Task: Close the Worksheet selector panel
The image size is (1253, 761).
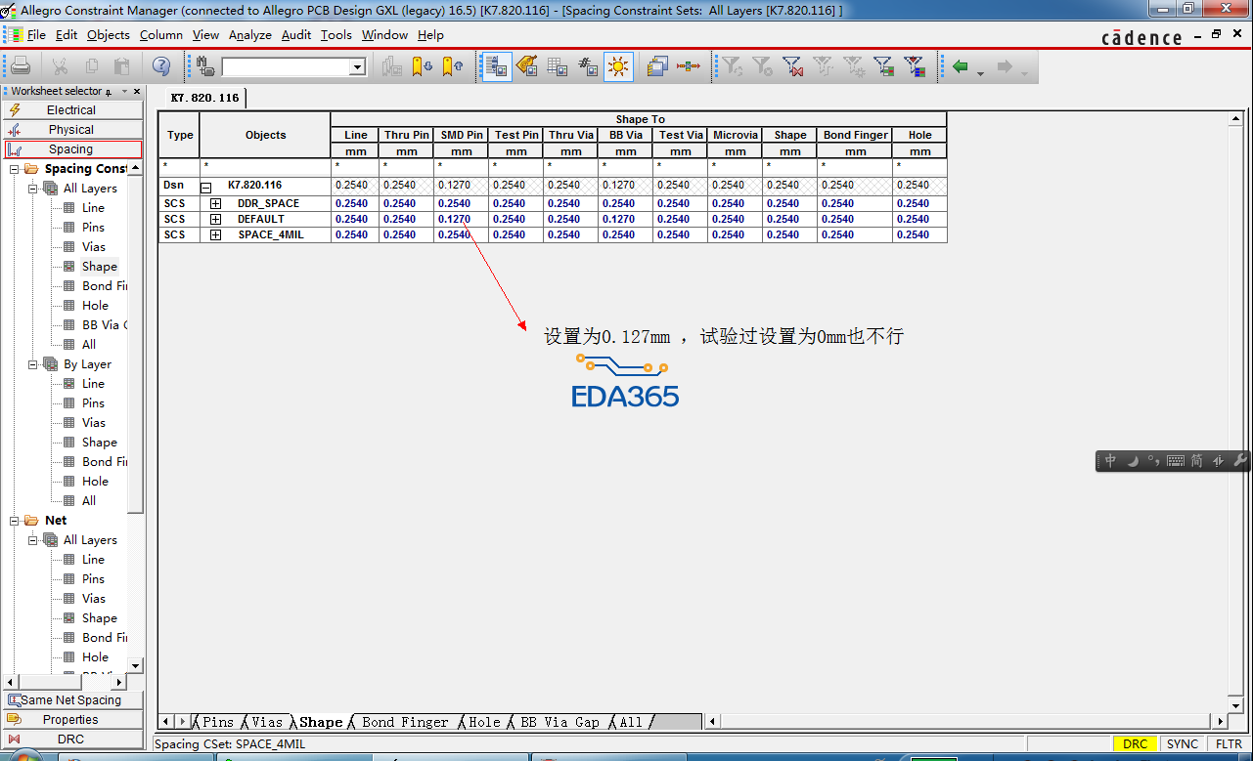Action: tap(137, 91)
